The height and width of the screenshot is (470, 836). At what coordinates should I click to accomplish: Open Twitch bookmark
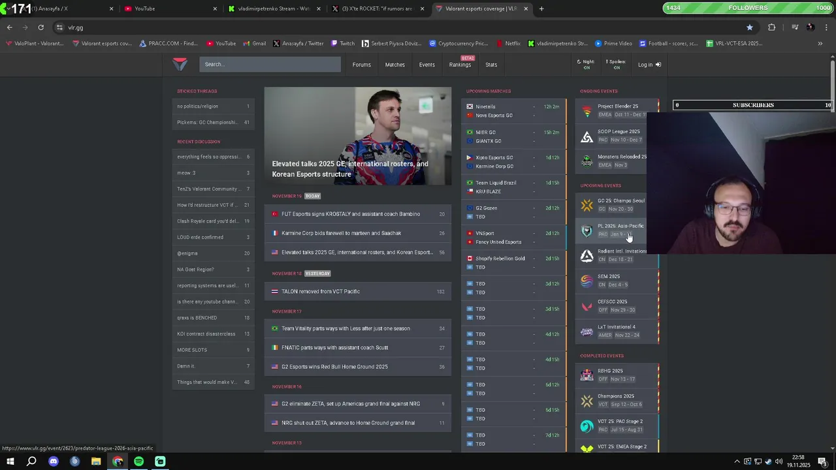[343, 44]
